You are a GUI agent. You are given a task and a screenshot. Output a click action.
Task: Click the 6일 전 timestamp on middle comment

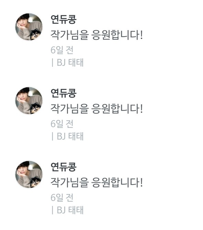click(x=62, y=124)
